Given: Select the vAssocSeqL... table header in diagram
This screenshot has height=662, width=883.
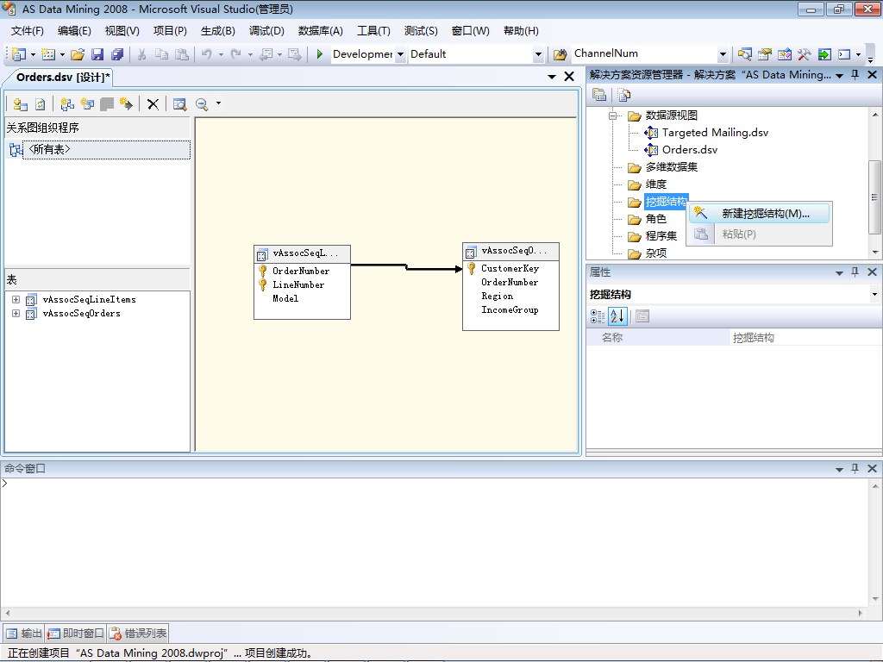Looking at the screenshot, I should [303, 254].
